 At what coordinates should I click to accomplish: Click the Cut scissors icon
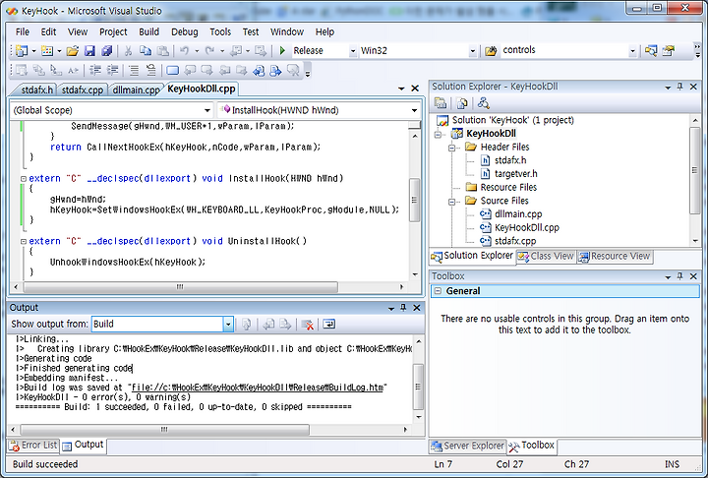coord(128,50)
